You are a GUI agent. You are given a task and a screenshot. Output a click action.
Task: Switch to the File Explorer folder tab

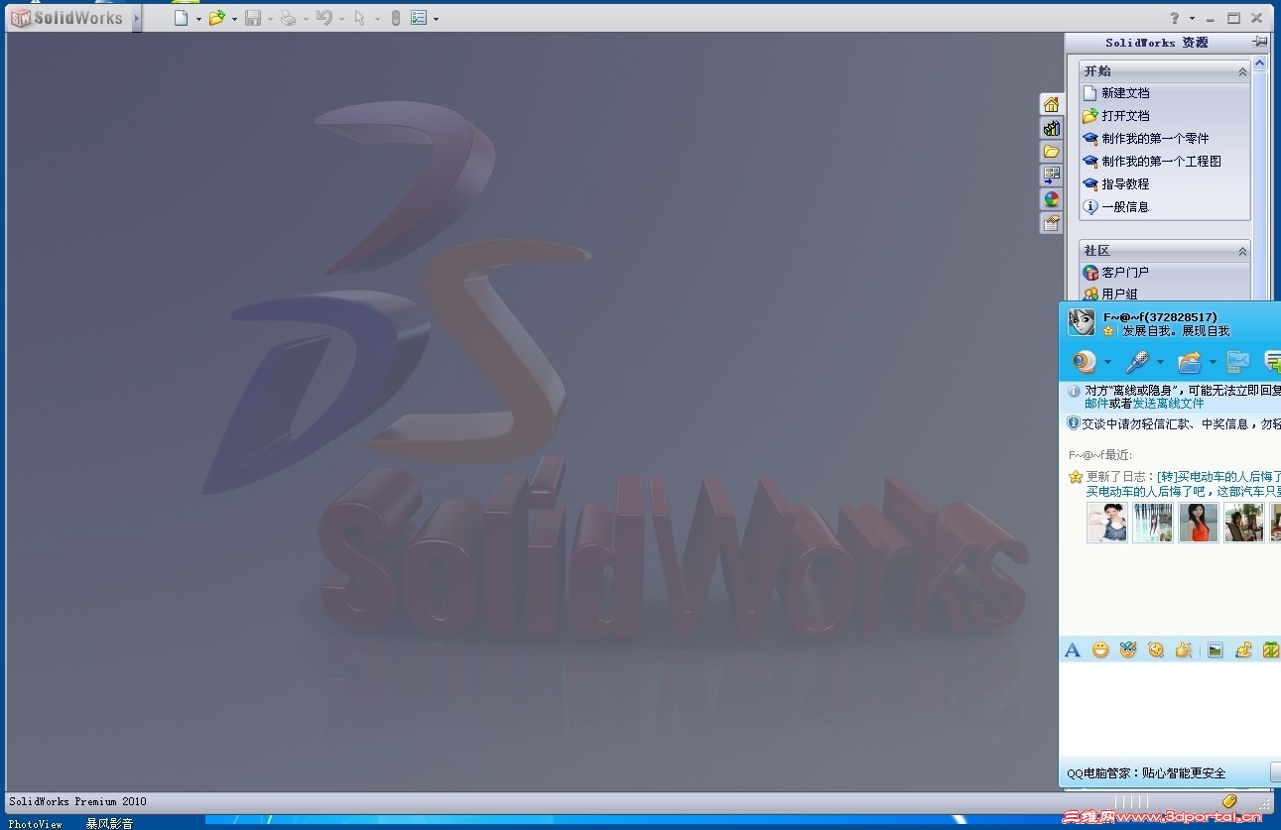click(x=1051, y=152)
